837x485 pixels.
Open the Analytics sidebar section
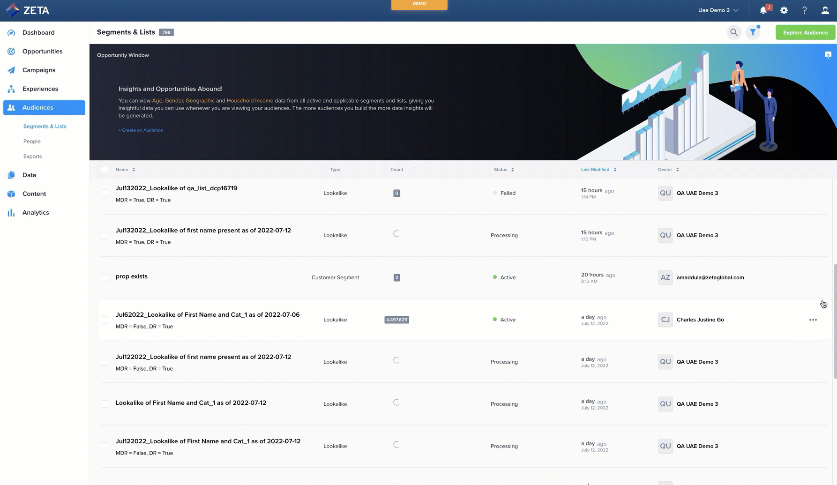[36, 212]
